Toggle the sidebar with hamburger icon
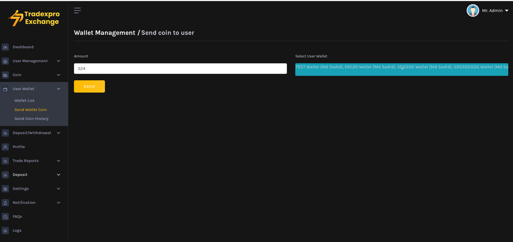513x242 pixels. (77, 11)
